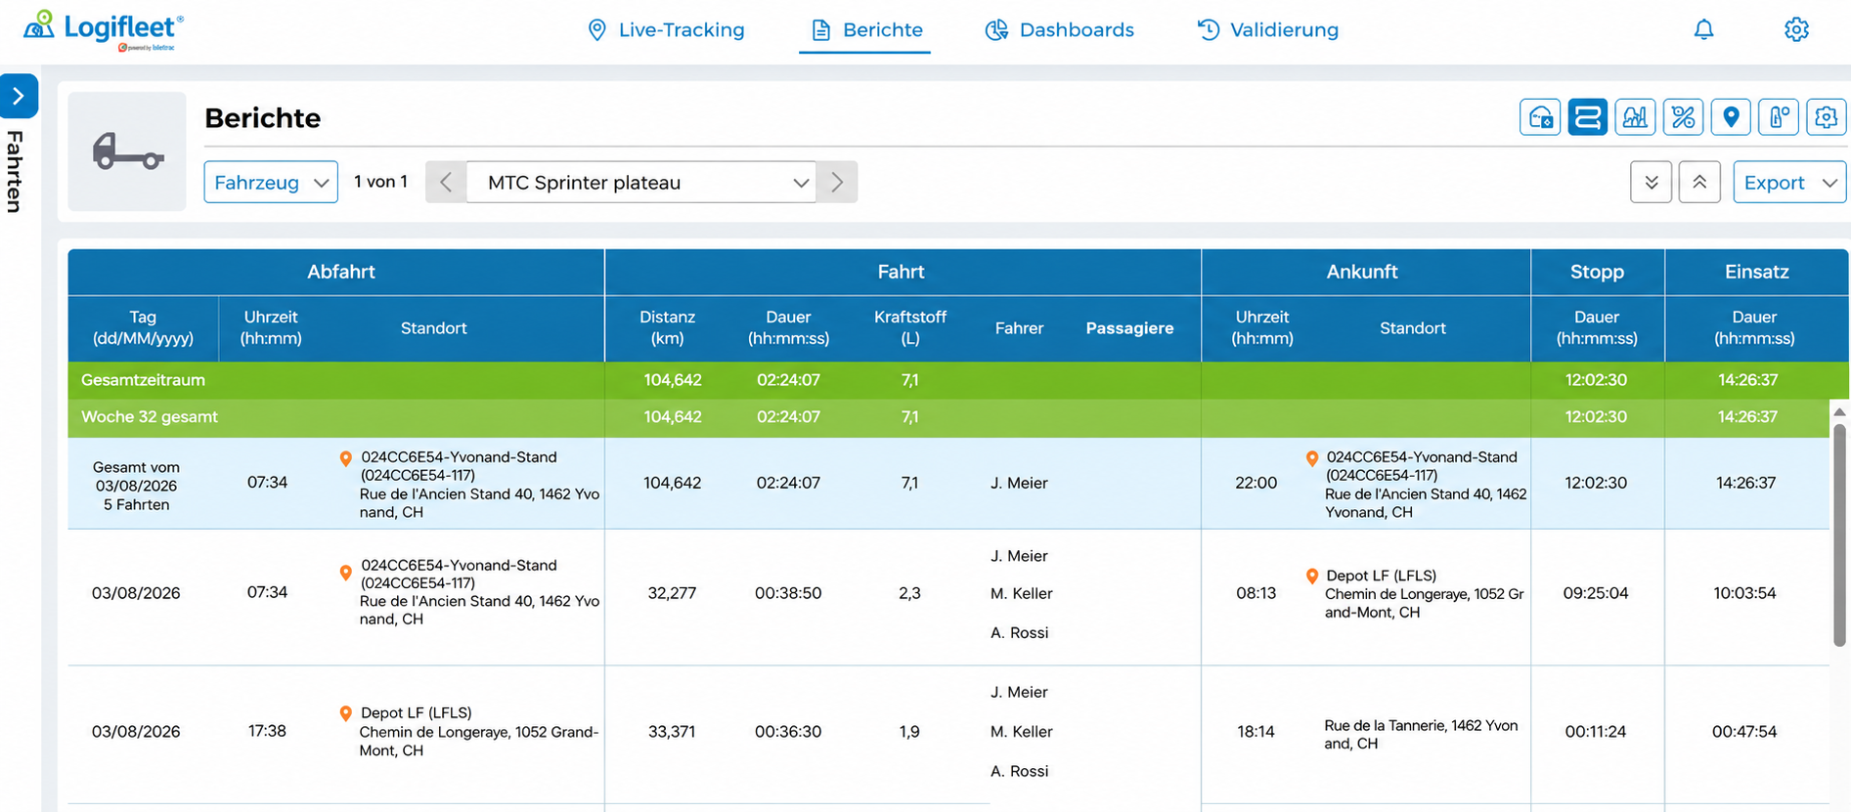Click the Ankunft group header

(x=1362, y=272)
